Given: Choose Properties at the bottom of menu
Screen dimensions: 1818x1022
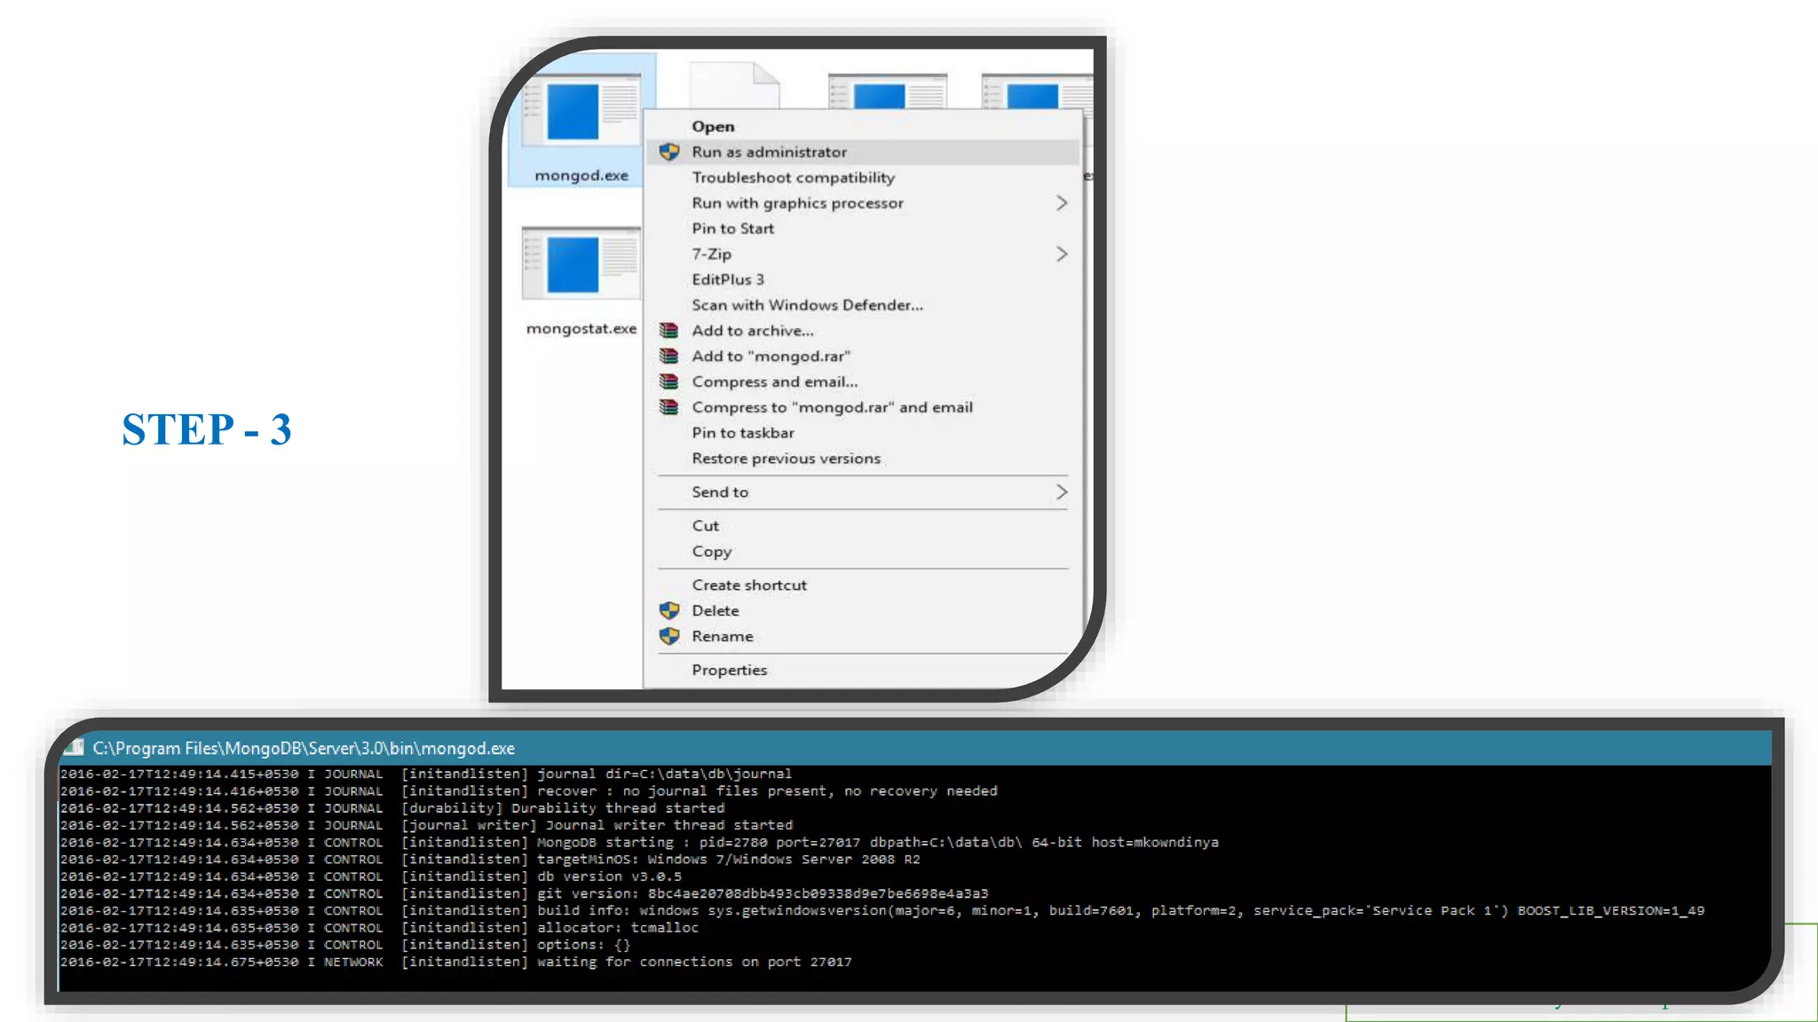Looking at the screenshot, I should pyautogui.click(x=729, y=670).
